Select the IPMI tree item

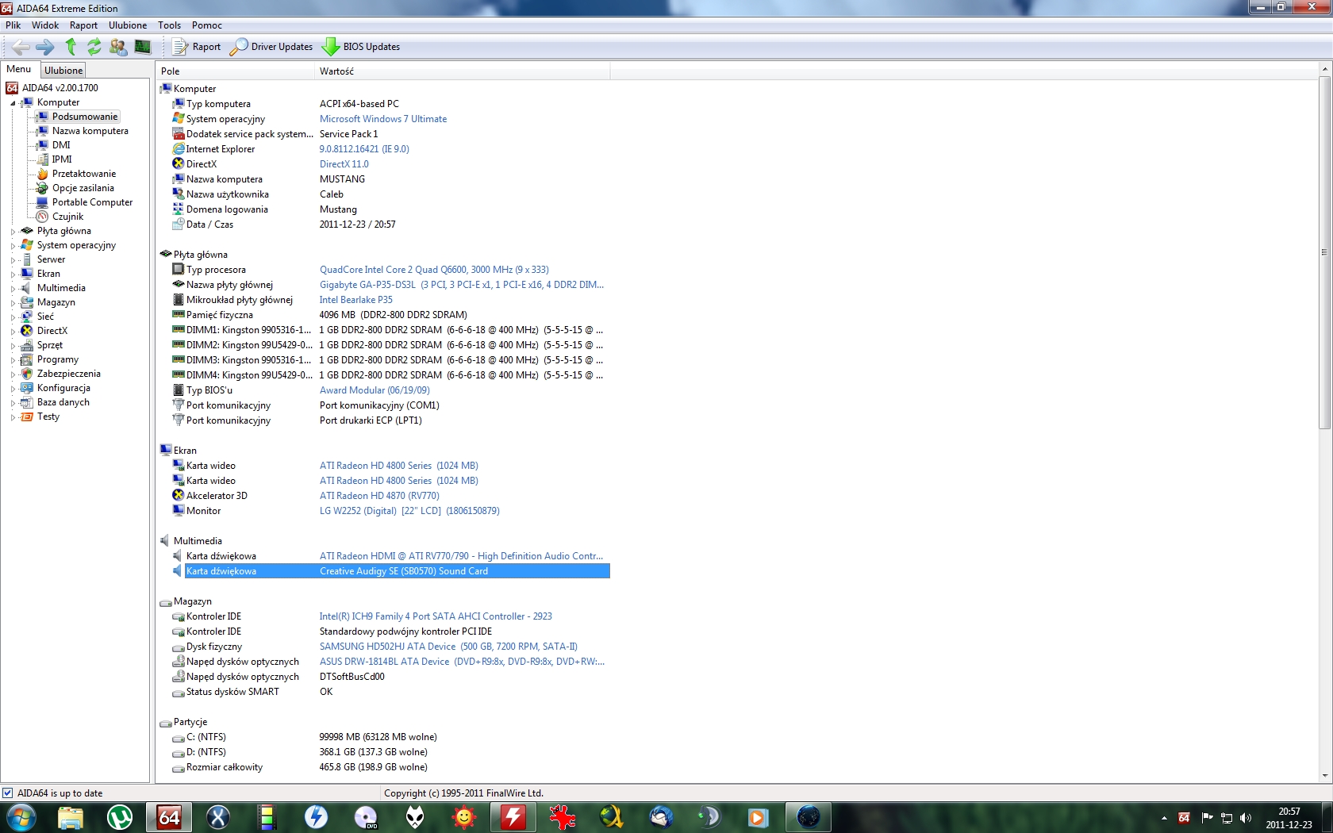tap(62, 159)
